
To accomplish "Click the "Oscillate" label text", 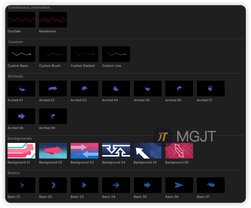I will (x=14, y=31).
